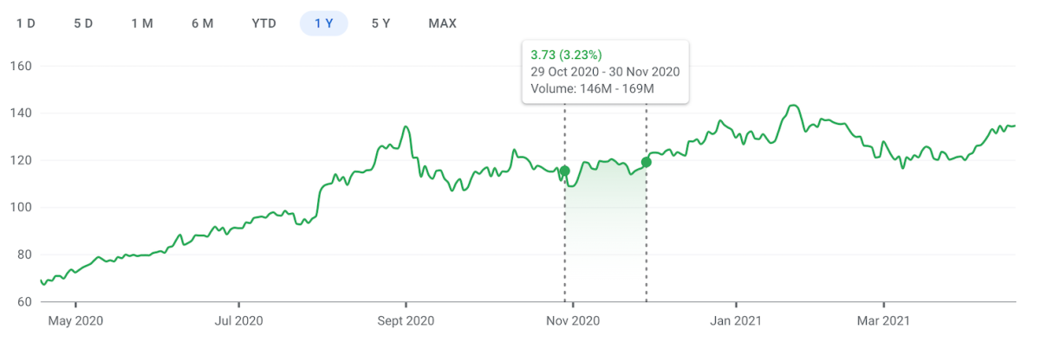Open the MAX time range
1040x342 pixels.
click(442, 23)
